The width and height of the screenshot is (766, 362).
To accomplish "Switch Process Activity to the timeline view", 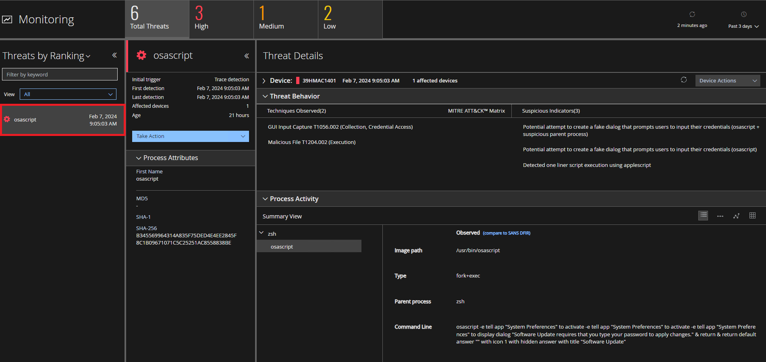I will (720, 216).
